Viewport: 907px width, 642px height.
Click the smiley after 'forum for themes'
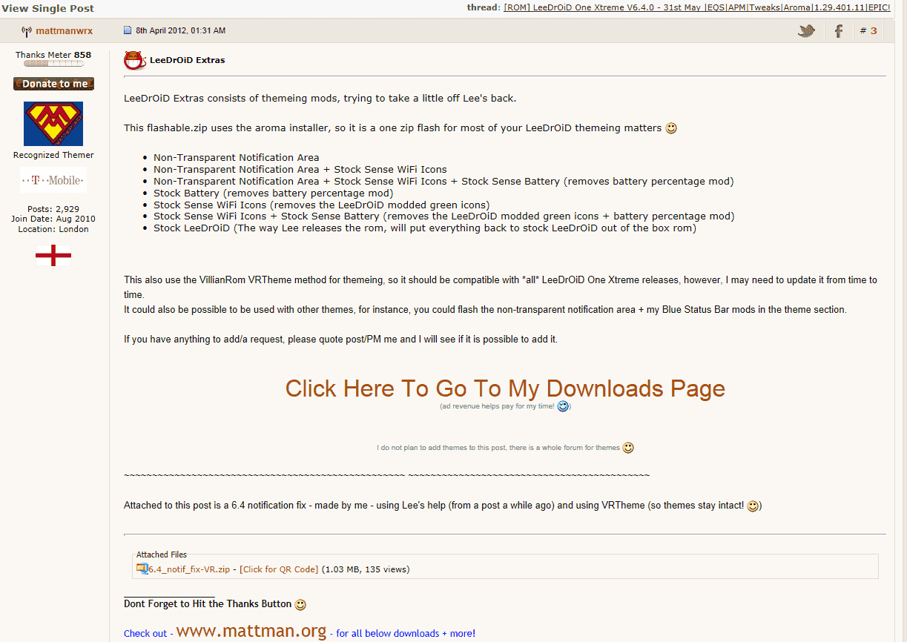coord(628,448)
